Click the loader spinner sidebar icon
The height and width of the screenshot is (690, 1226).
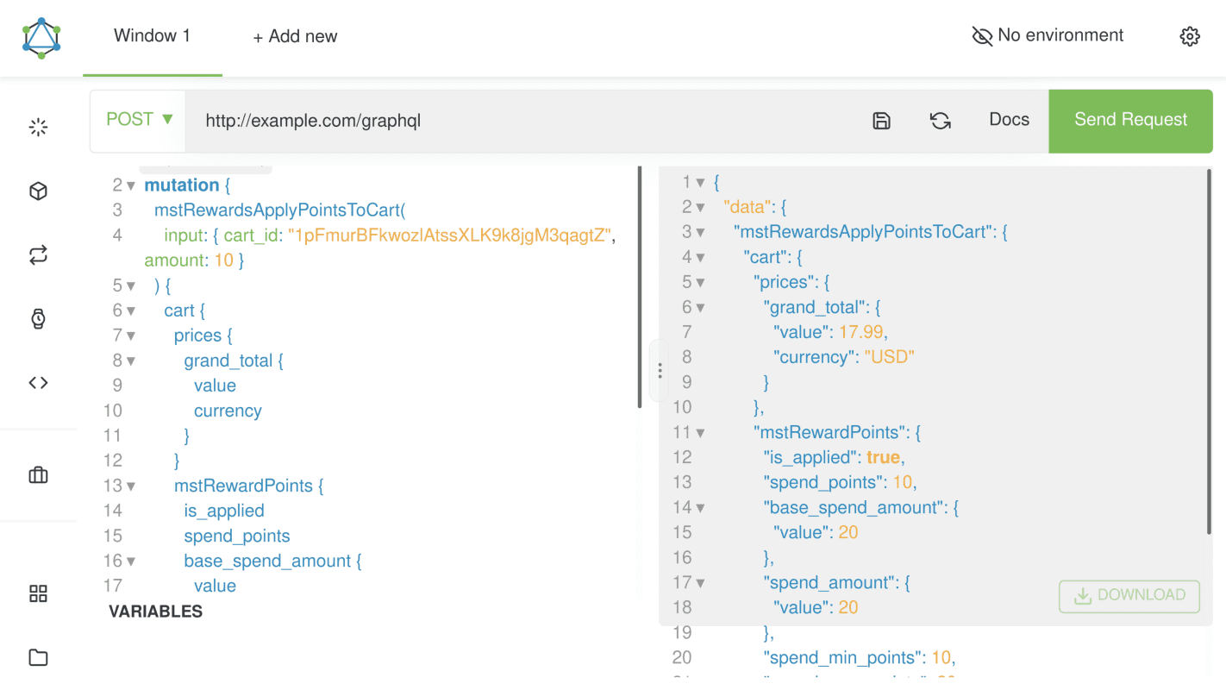(38, 128)
